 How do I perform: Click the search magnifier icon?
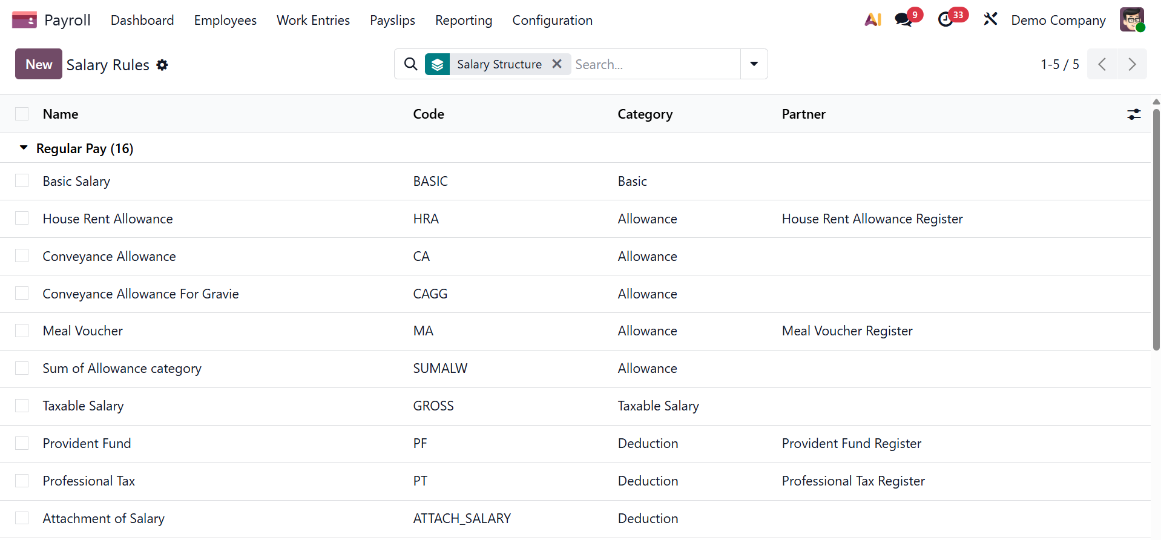(x=410, y=64)
